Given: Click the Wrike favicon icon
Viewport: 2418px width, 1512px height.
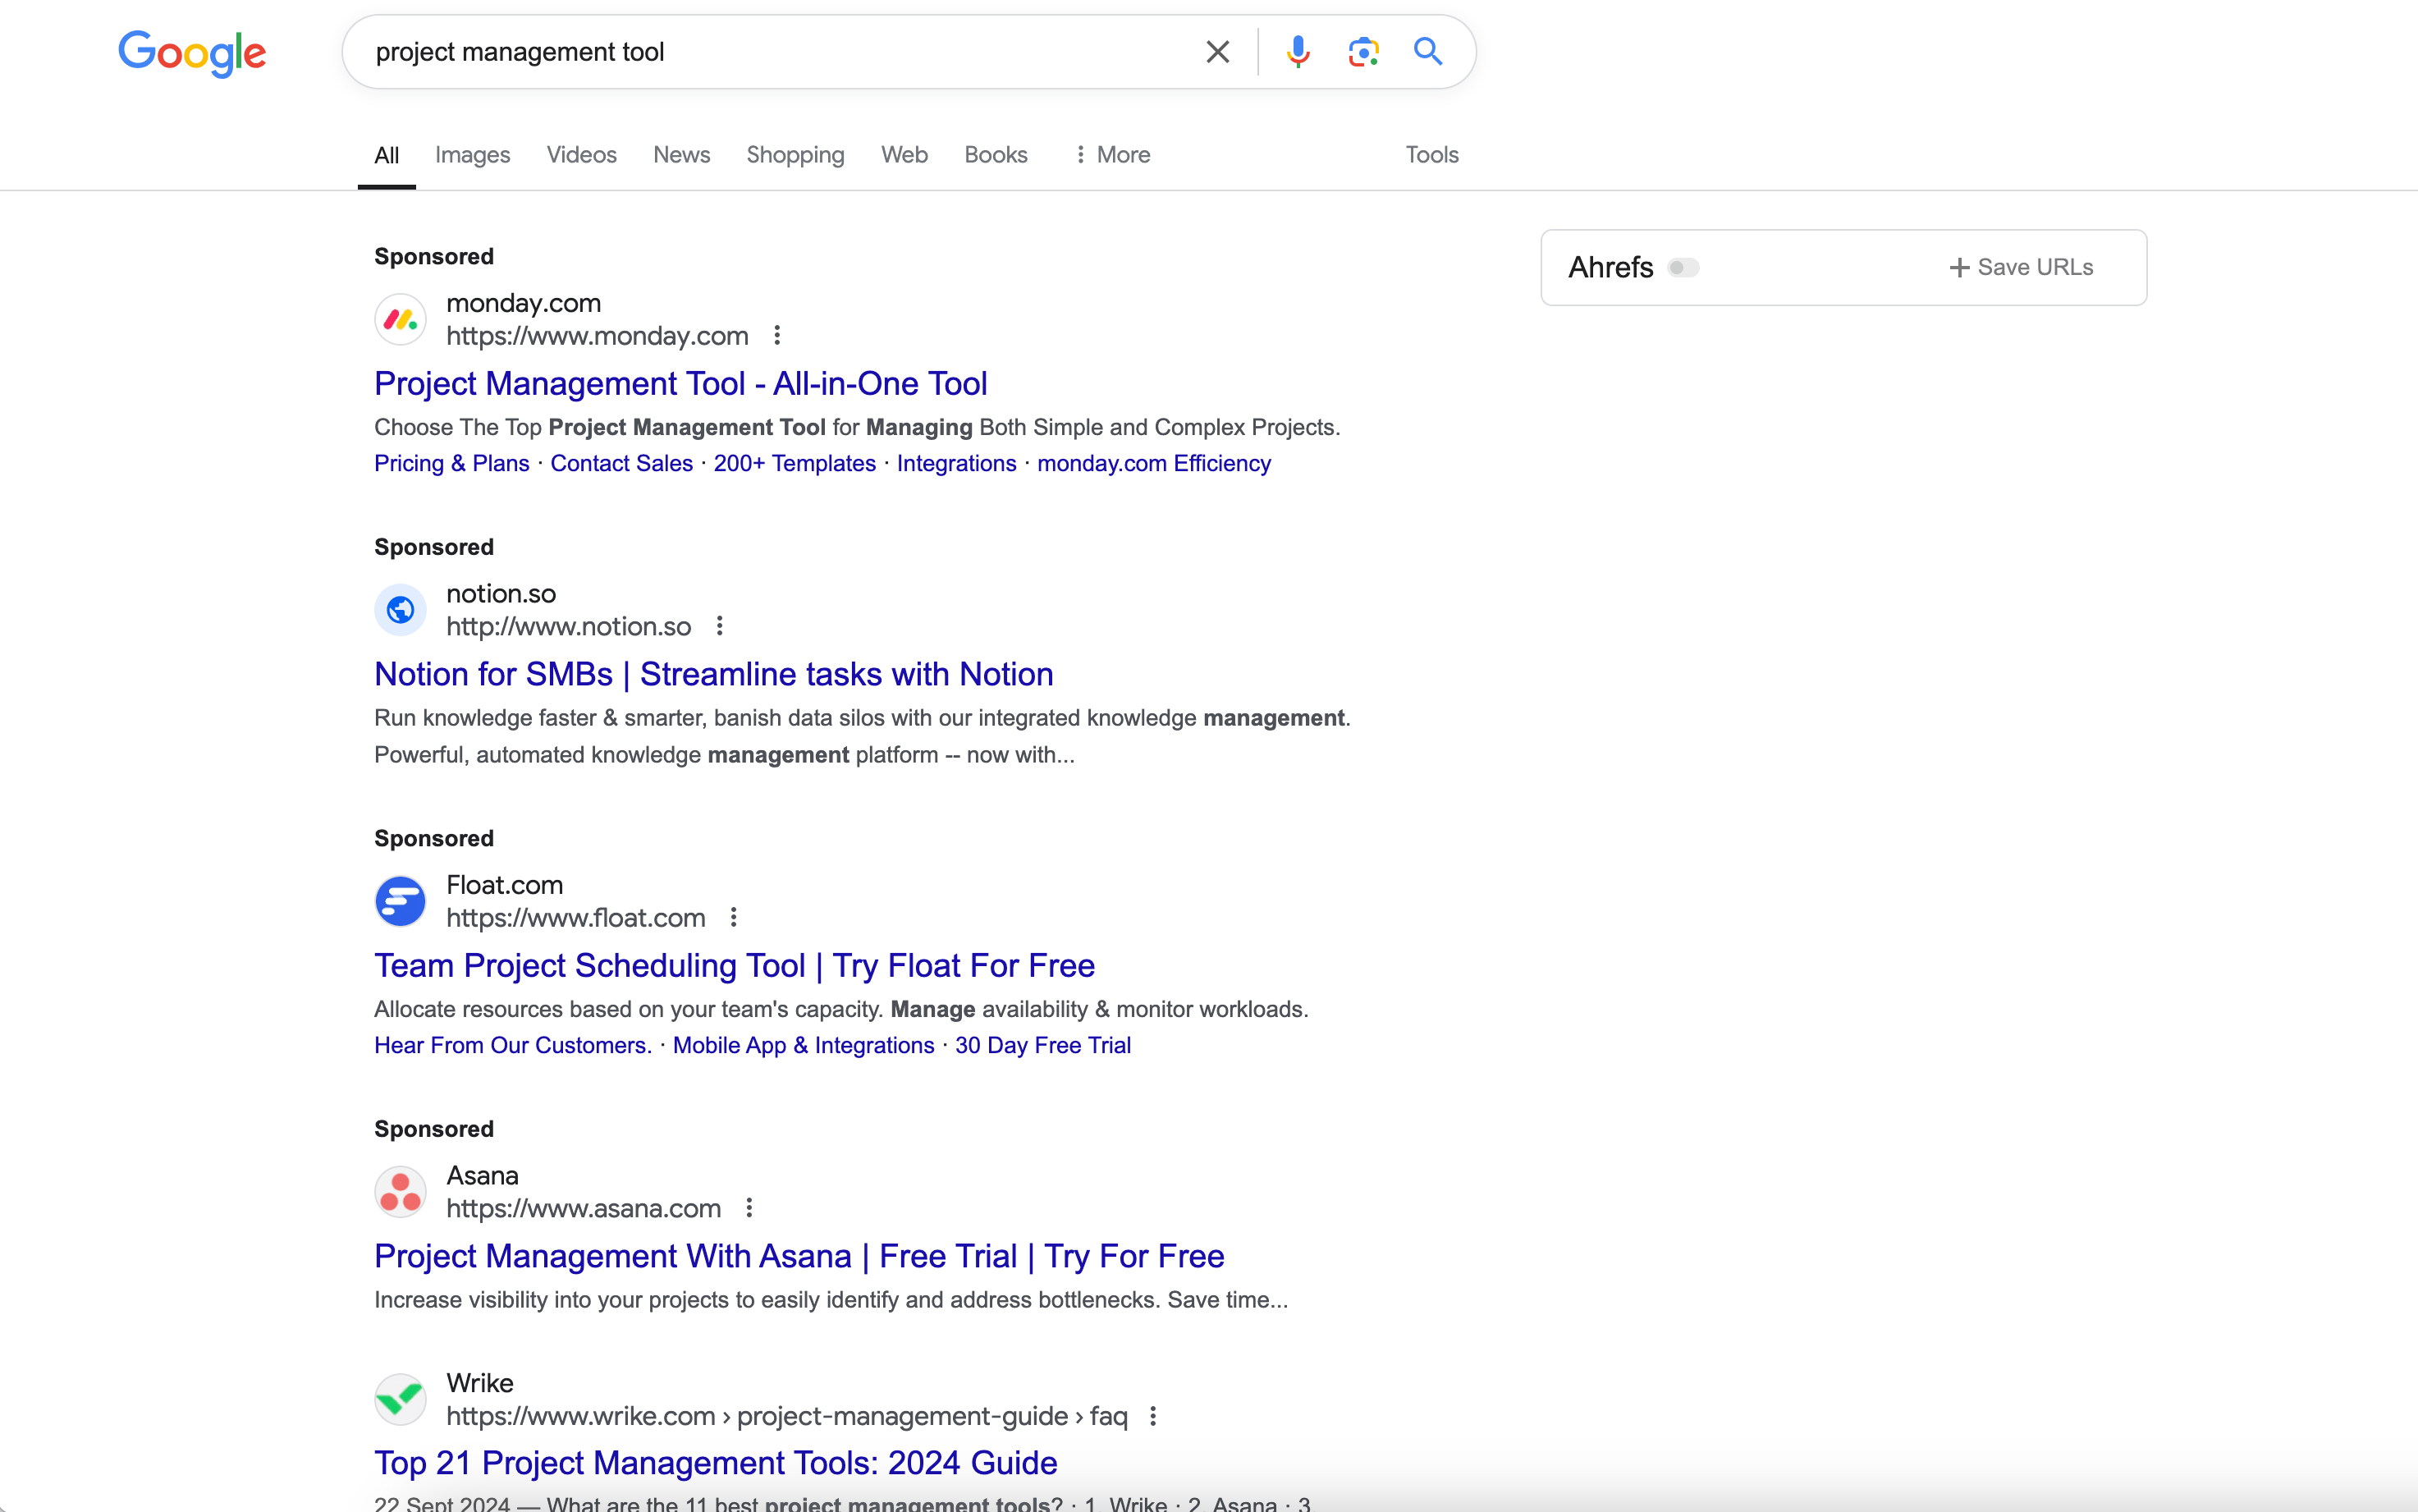Looking at the screenshot, I should (401, 1399).
